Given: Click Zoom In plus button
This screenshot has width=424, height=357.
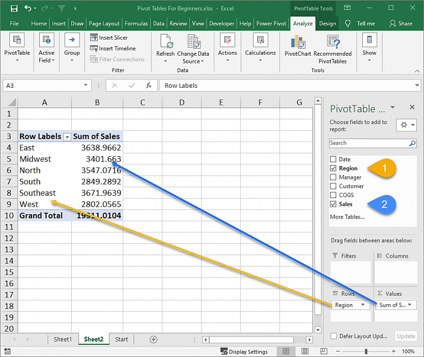Looking at the screenshot, I should (x=394, y=351).
